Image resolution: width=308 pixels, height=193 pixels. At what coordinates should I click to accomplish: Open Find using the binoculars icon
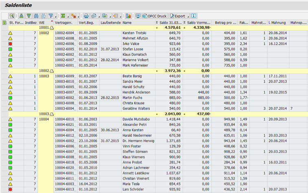36,16
